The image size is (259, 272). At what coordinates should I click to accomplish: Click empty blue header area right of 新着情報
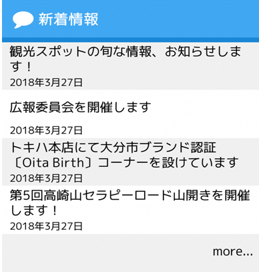pyautogui.click(x=178, y=19)
